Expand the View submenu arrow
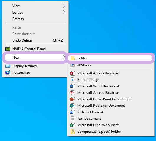This screenshot has height=141, width=156. pos(64,6)
